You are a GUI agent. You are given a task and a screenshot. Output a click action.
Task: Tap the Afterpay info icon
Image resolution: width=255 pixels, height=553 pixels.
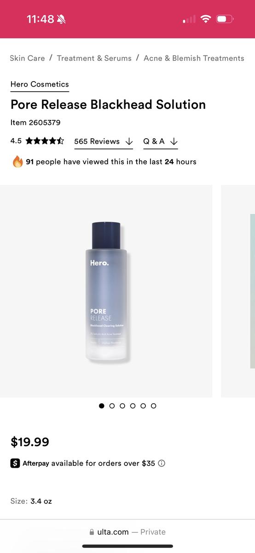click(162, 464)
